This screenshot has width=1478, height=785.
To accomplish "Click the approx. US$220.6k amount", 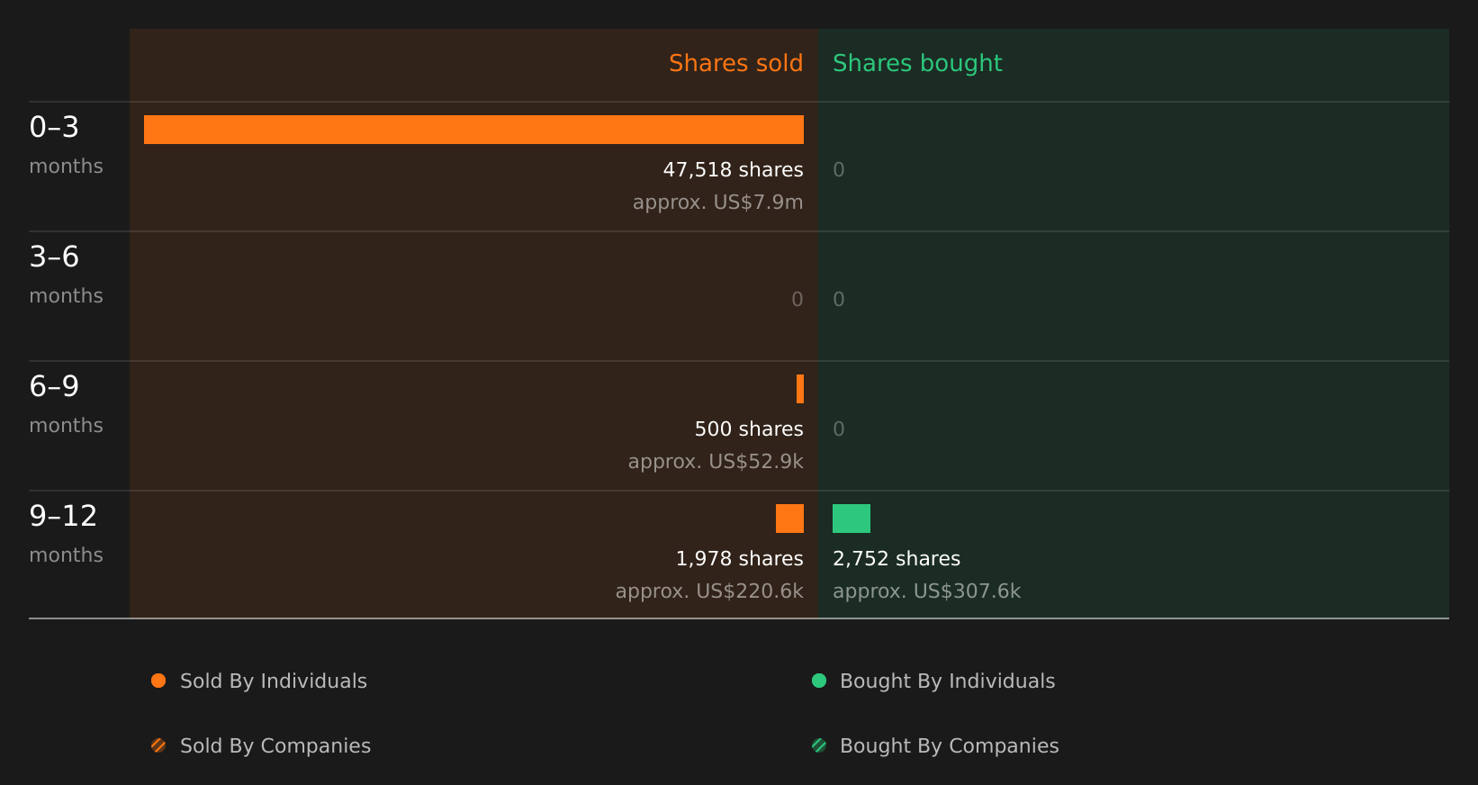I will 709,591.
